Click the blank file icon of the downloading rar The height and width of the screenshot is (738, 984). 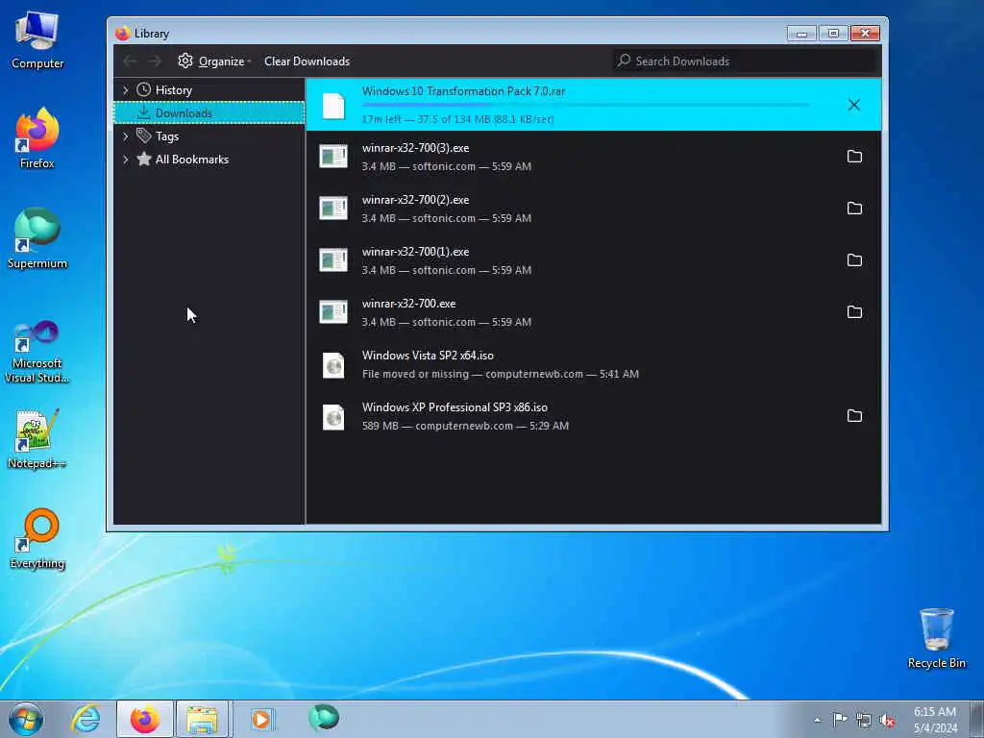click(333, 106)
